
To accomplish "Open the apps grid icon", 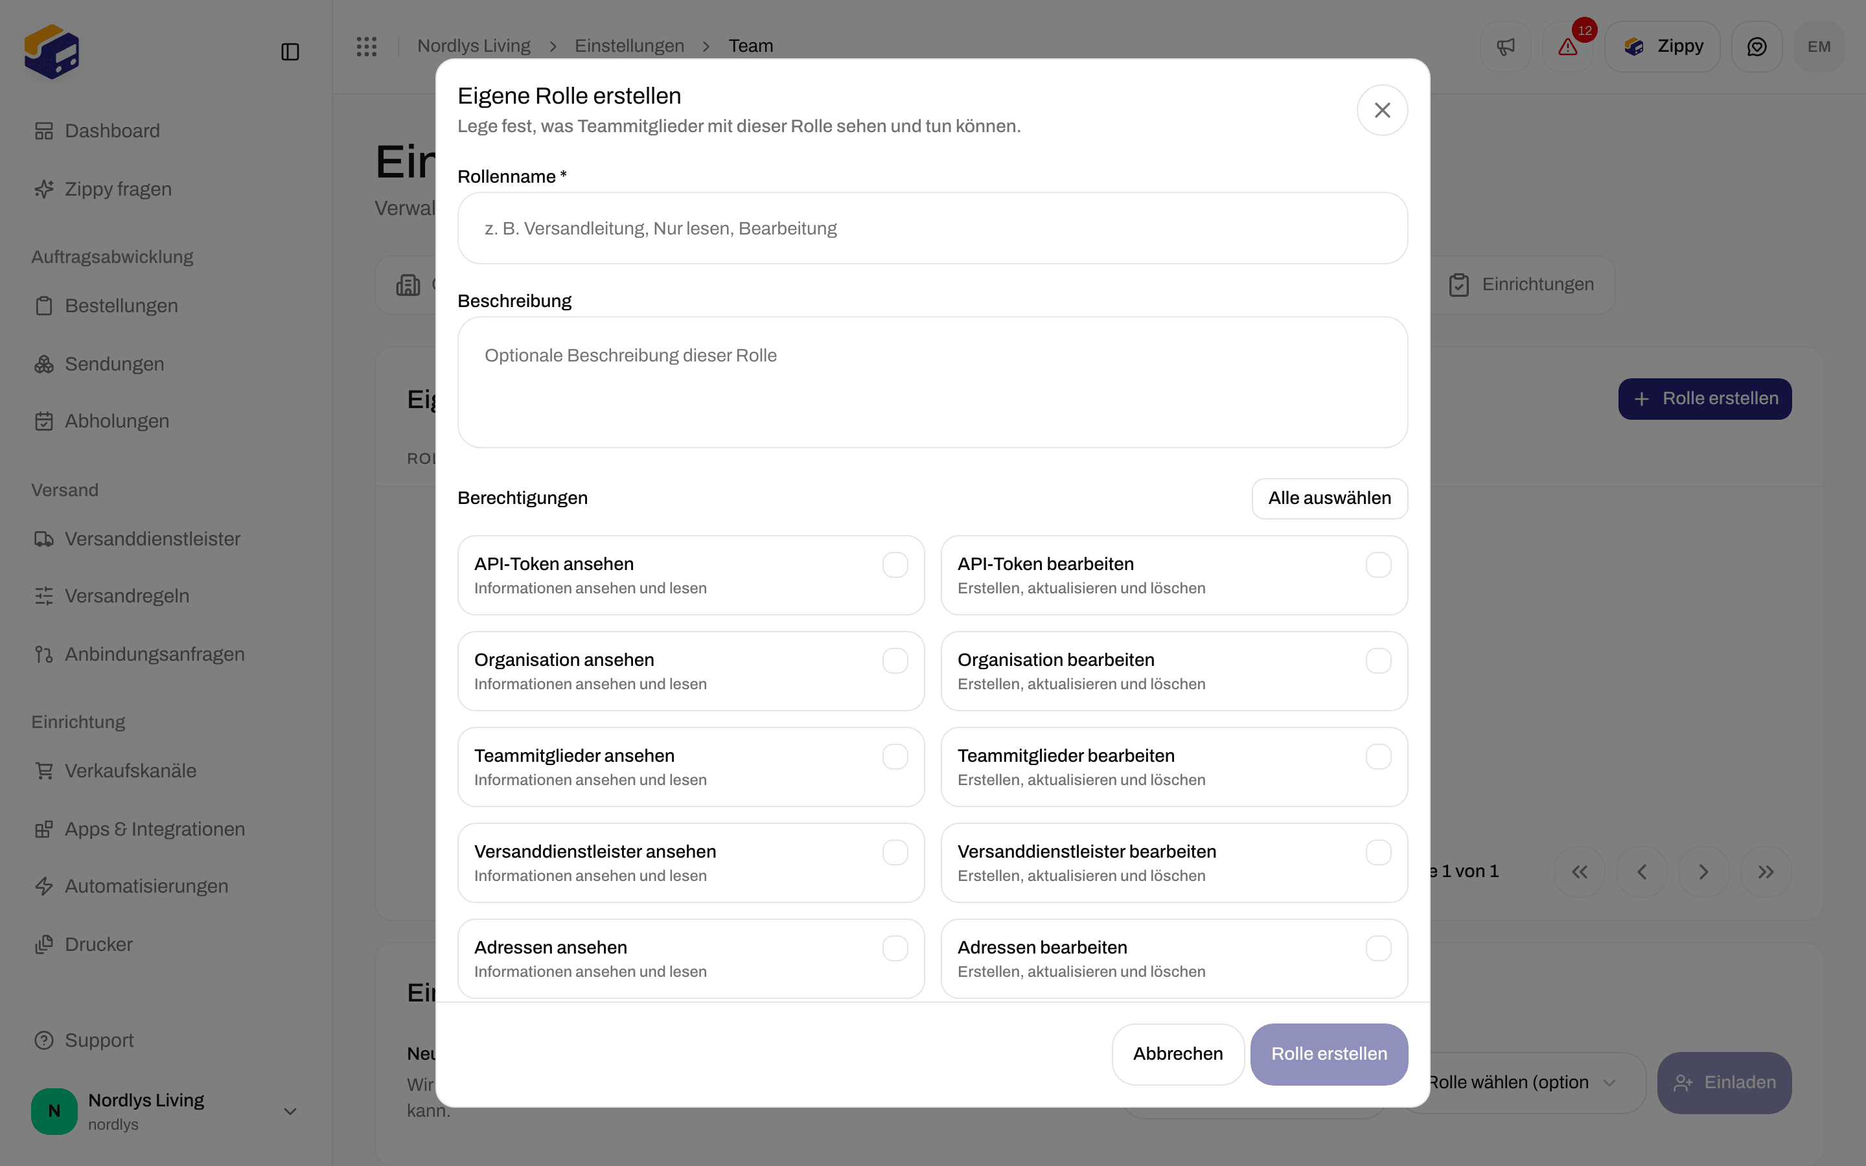I will click(x=366, y=46).
